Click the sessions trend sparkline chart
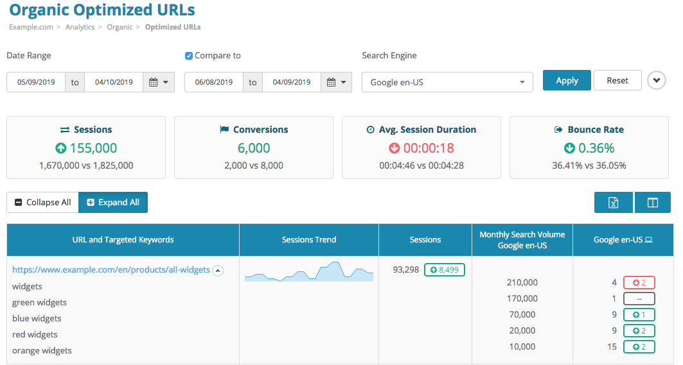 309,272
